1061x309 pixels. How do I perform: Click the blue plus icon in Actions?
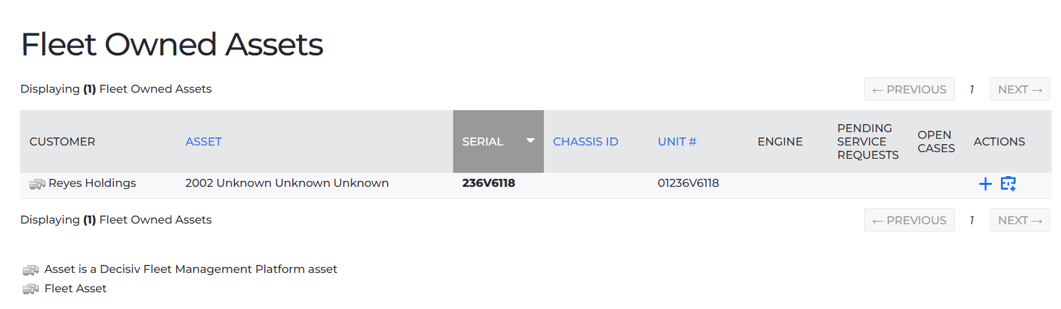click(x=985, y=184)
